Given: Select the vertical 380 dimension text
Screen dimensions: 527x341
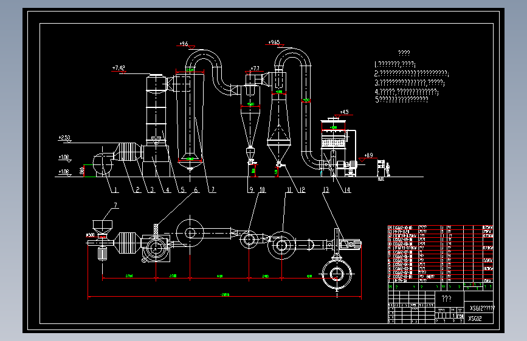Looking at the screenshot, I should (x=81, y=171).
